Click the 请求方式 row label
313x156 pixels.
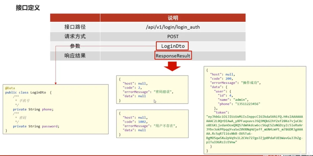[75, 37]
